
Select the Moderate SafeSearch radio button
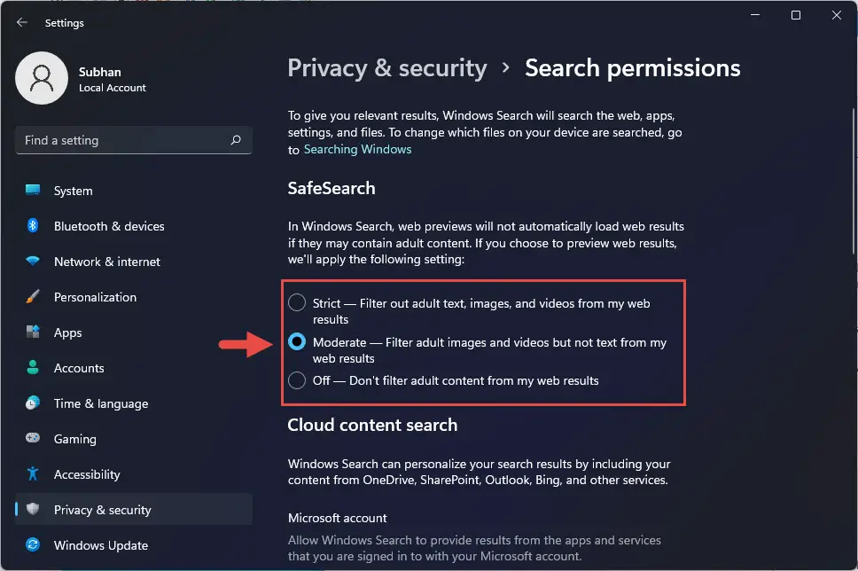pyautogui.click(x=297, y=341)
